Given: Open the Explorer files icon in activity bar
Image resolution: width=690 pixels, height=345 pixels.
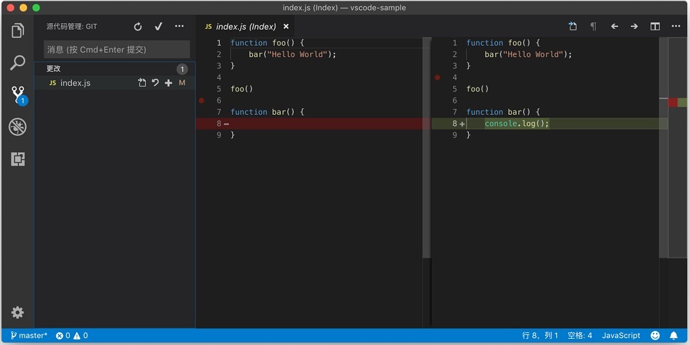Looking at the screenshot, I should [18, 30].
